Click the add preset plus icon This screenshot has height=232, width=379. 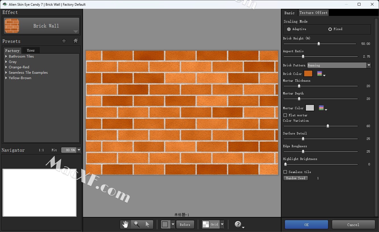pyautogui.click(x=64, y=41)
